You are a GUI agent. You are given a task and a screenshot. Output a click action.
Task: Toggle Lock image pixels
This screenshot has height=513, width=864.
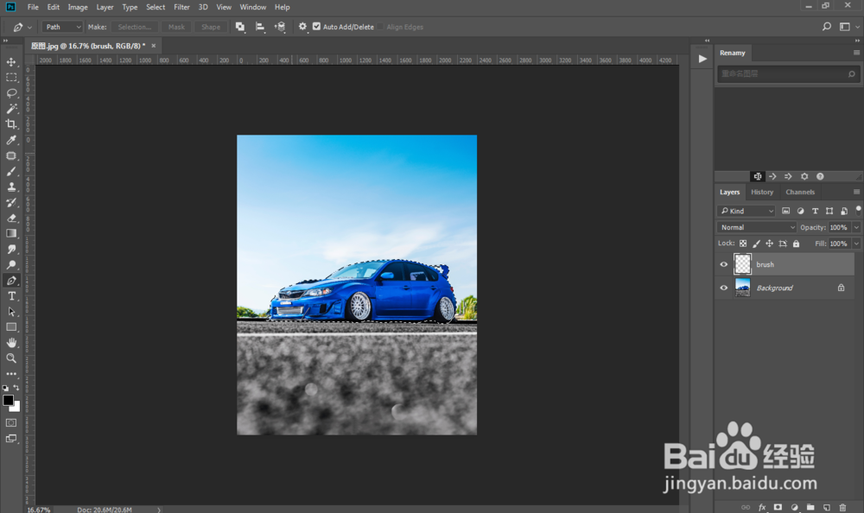click(756, 244)
